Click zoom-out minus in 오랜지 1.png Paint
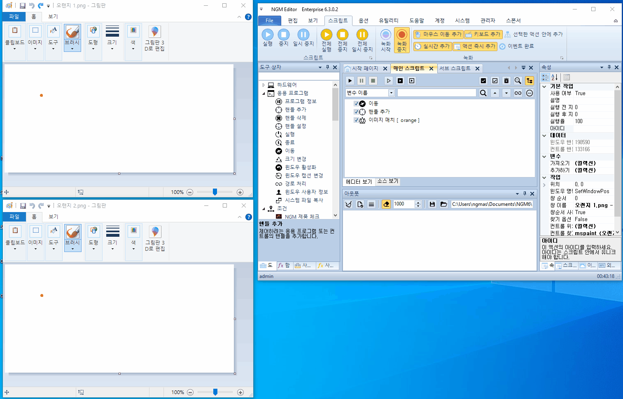This screenshot has height=399, width=623. 190,192
